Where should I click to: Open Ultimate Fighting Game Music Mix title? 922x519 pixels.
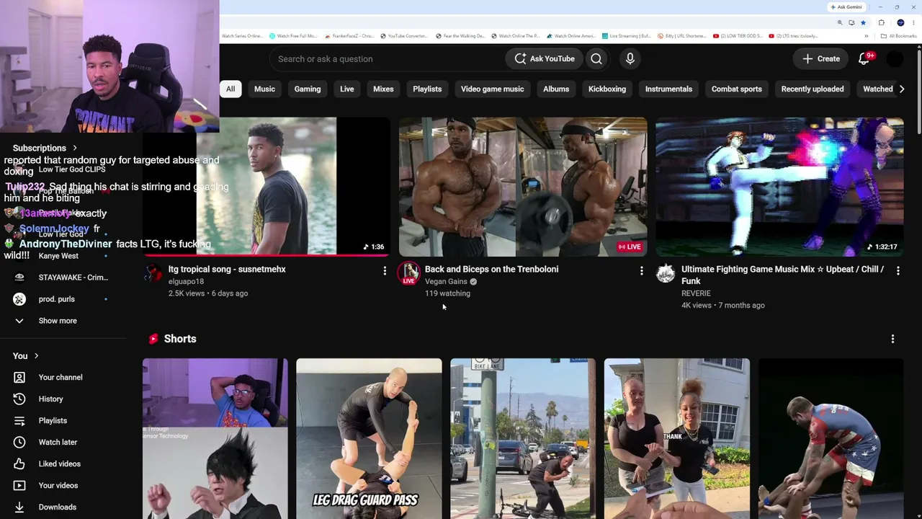[x=782, y=275]
